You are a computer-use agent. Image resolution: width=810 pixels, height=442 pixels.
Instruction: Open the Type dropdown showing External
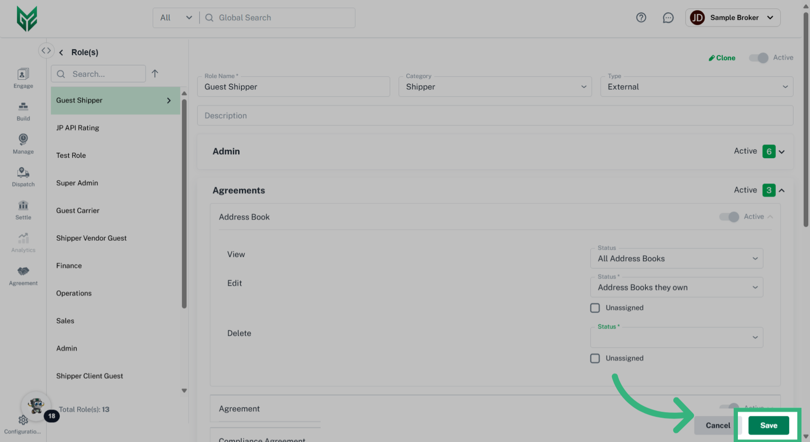pos(697,87)
